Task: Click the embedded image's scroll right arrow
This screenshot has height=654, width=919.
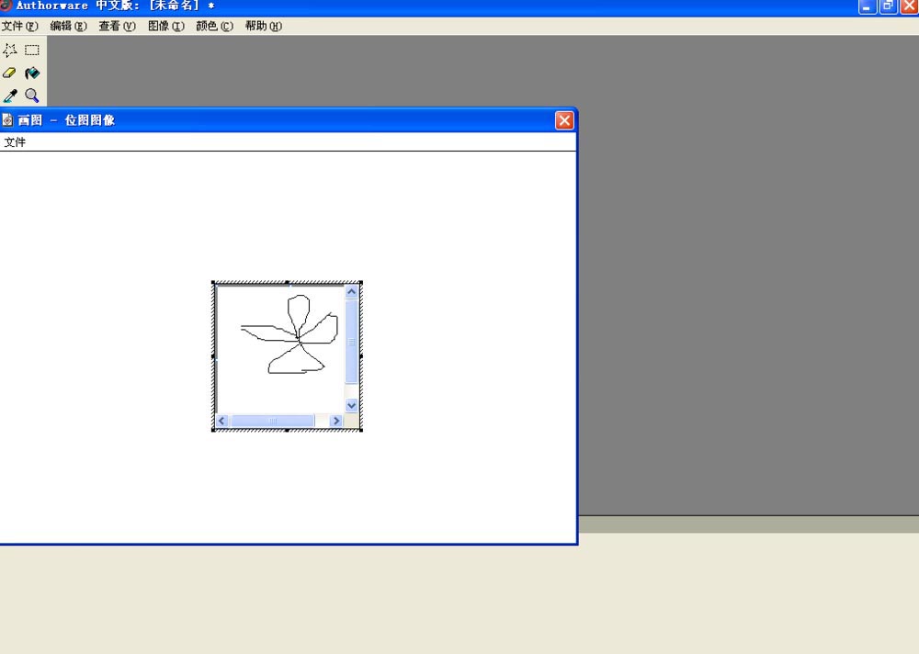Action: pyautogui.click(x=335, y=421)
